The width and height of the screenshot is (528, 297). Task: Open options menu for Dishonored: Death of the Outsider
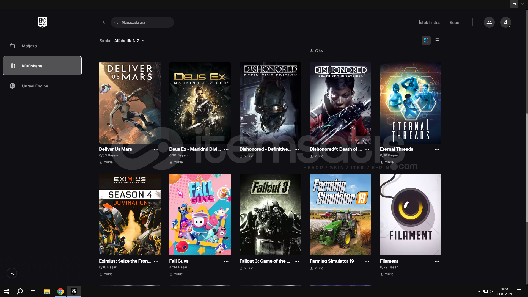pyautogui.click(x=367, y=149)
